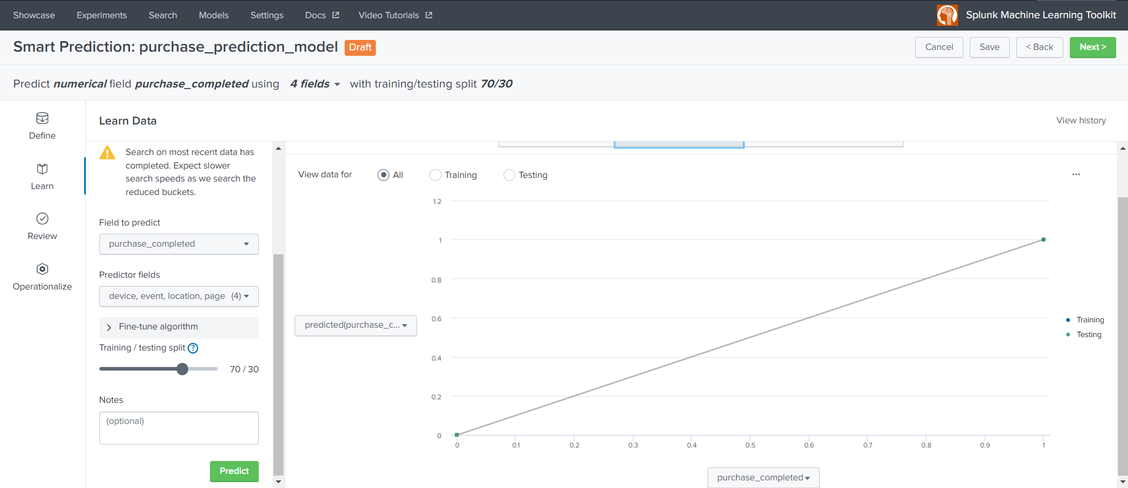Screen dimensions: 1128x488
Task: Open the Predictor fields dropdown
Action: [179, 297]
